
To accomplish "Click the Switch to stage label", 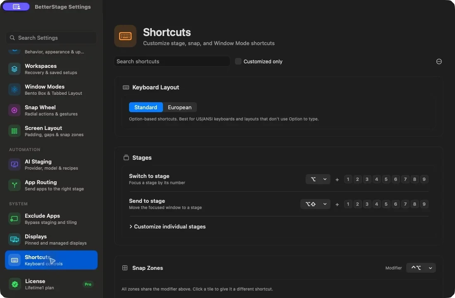I will (149, 176).
